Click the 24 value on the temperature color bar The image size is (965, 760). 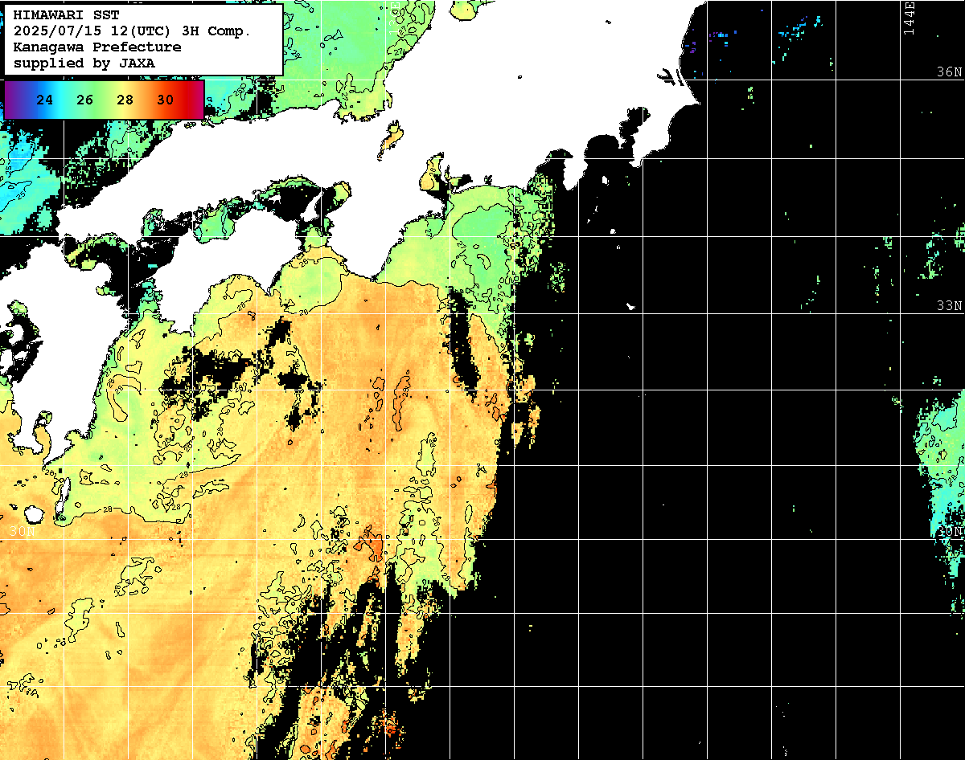[x=45, y=100]
